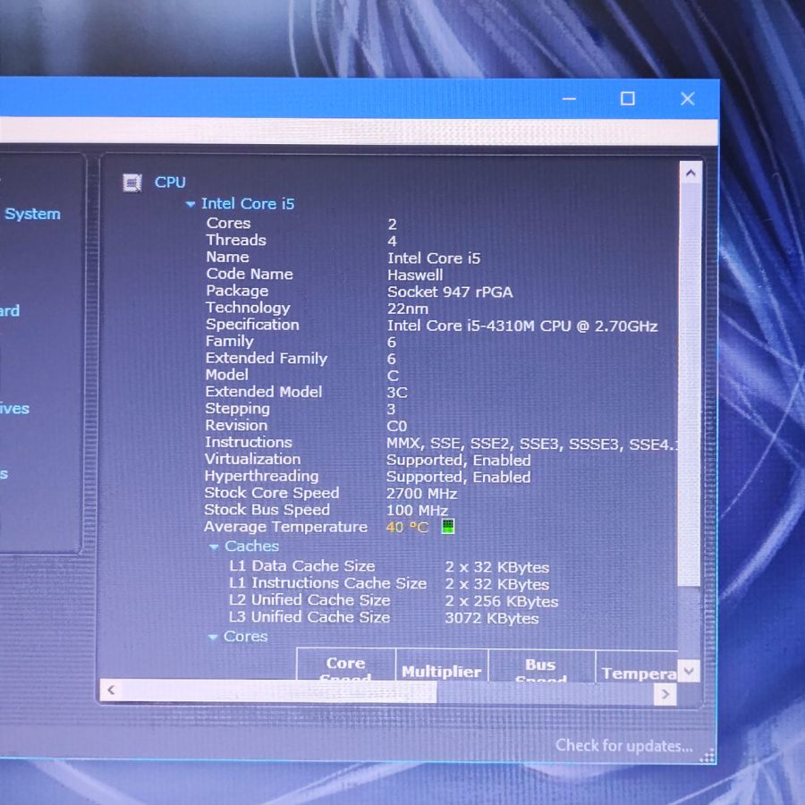The image size is (805, 805).
Task: Click the CPU heading link
Action: click(x=170, y=182)
